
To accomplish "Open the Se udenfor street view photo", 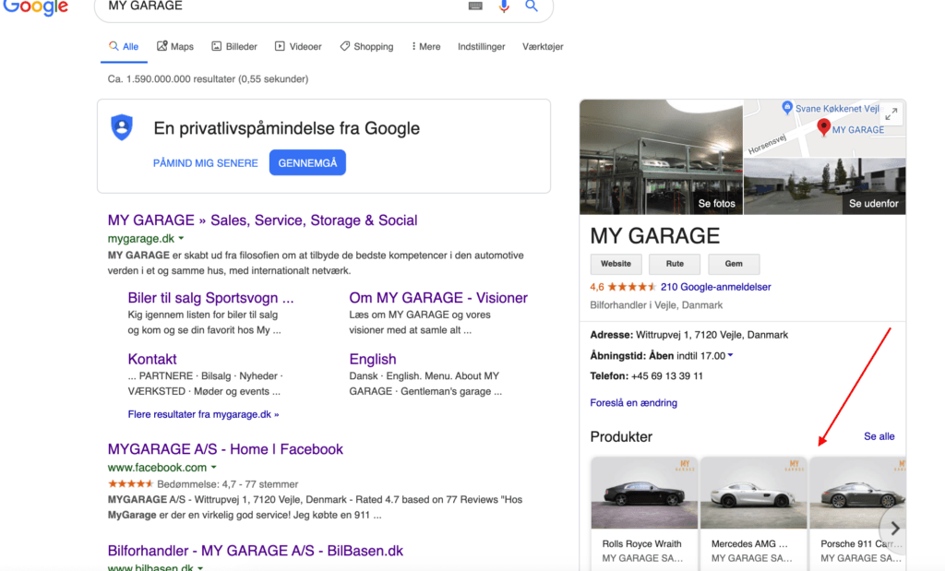I will (x=824, y=186).
